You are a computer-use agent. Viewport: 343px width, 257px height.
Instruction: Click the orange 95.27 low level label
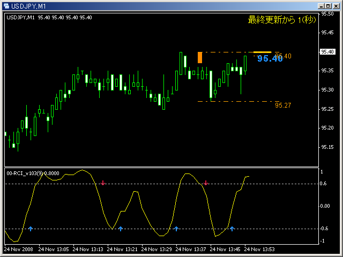pos(283,105)
